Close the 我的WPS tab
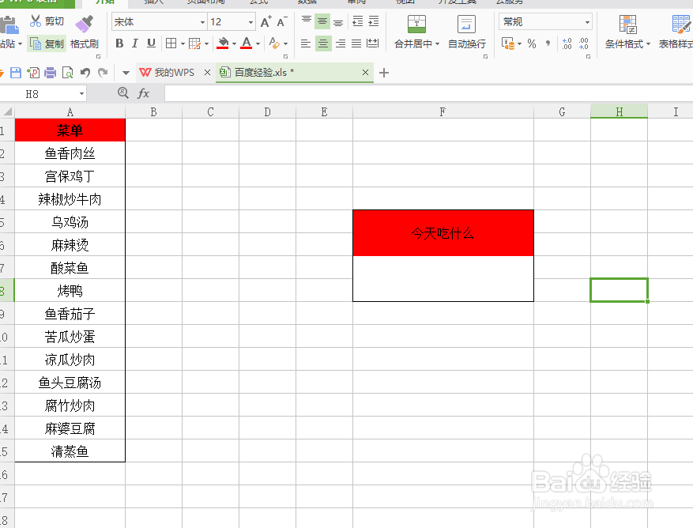Viewport: 693px width, 528px height. coord(207,73)
